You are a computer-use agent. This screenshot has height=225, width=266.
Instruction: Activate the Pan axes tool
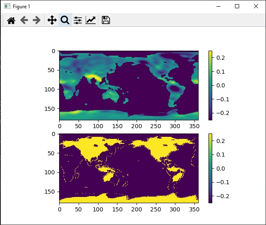coord(52,20)
